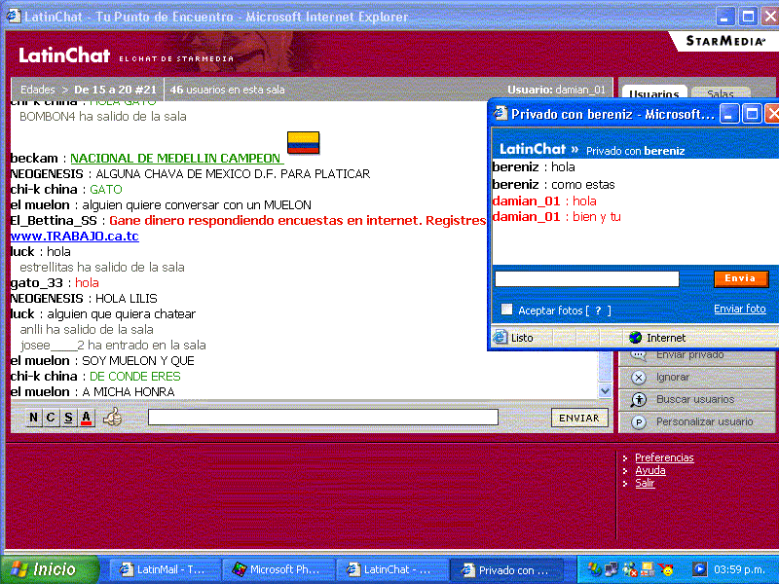Click username El_Bettina_SS in chat
The width and height of the screenshot is (779, 584).
pos(54,221)
